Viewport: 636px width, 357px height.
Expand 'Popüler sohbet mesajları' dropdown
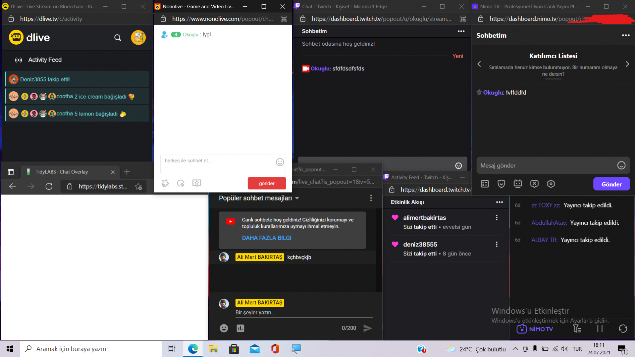[x=259, y=198]
